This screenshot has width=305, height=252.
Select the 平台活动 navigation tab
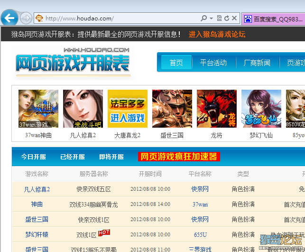(213, 63)
